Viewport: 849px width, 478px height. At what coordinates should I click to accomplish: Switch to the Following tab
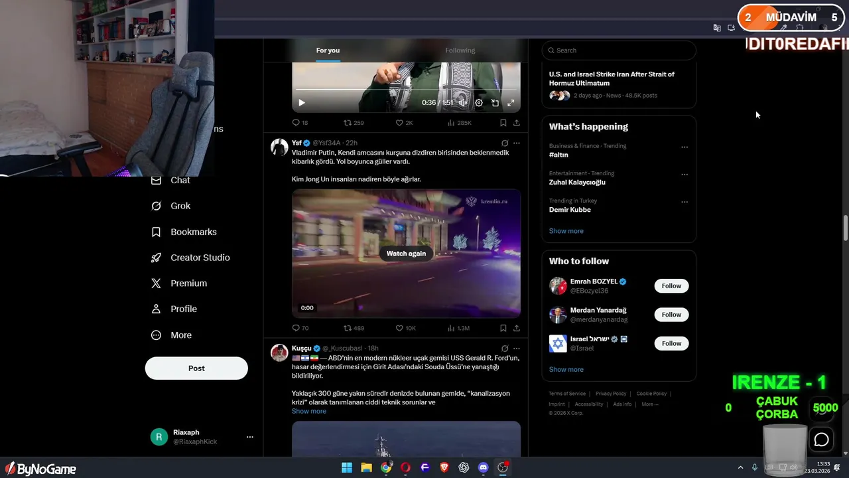(x=460, y=50)
